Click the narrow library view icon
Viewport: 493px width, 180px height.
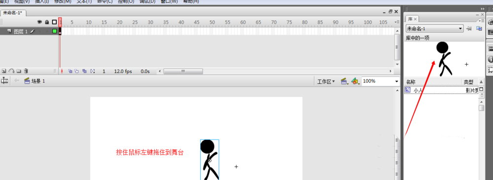(481, 95)
